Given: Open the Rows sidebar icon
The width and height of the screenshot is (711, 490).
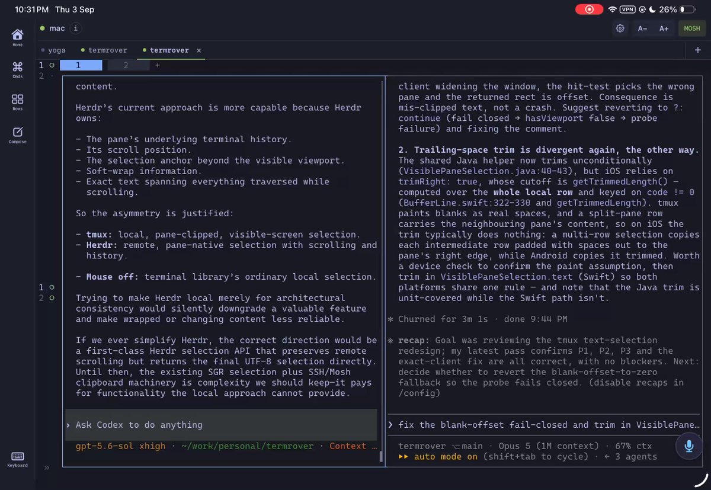Looking at the screenshot, I should point(18,103).
